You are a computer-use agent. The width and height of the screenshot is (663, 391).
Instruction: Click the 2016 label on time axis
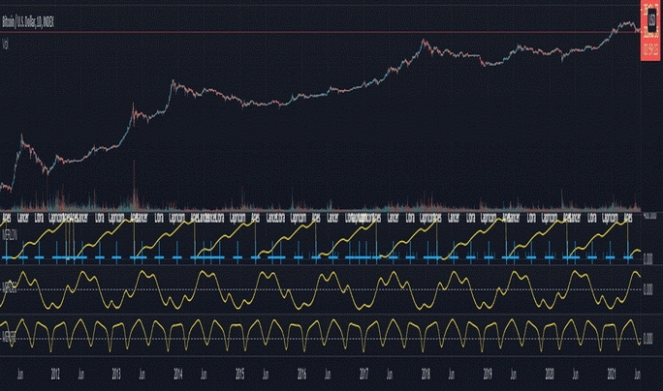(x=301, y=375)
